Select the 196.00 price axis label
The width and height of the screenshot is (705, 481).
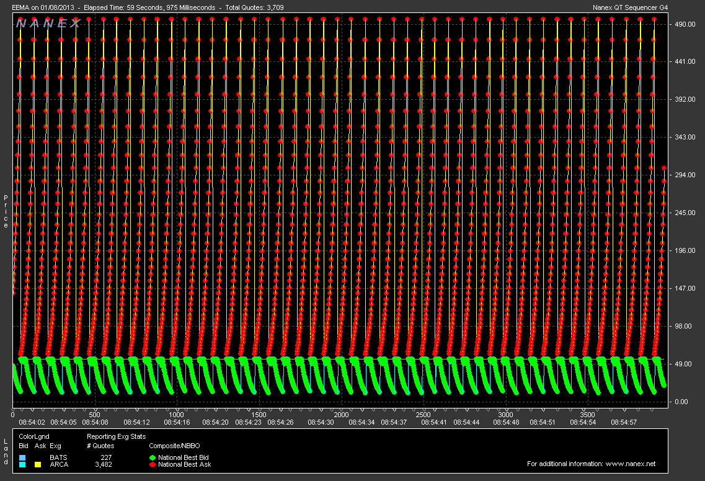[685, 250]
